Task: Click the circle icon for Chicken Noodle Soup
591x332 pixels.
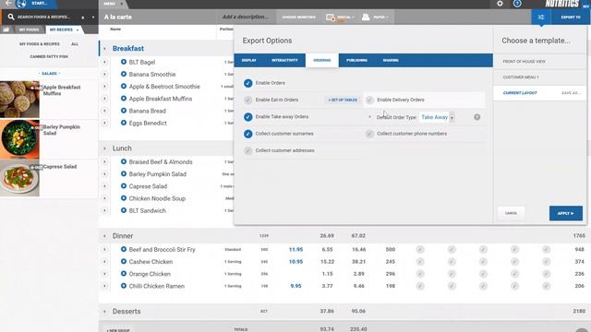Action: [123, 198]
